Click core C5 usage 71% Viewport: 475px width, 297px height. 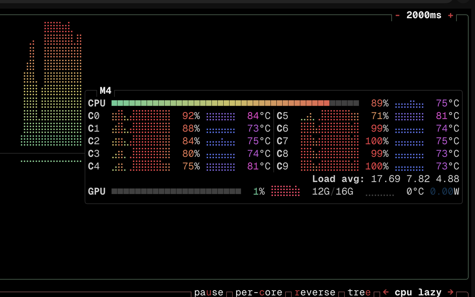[x=380, y=116]
